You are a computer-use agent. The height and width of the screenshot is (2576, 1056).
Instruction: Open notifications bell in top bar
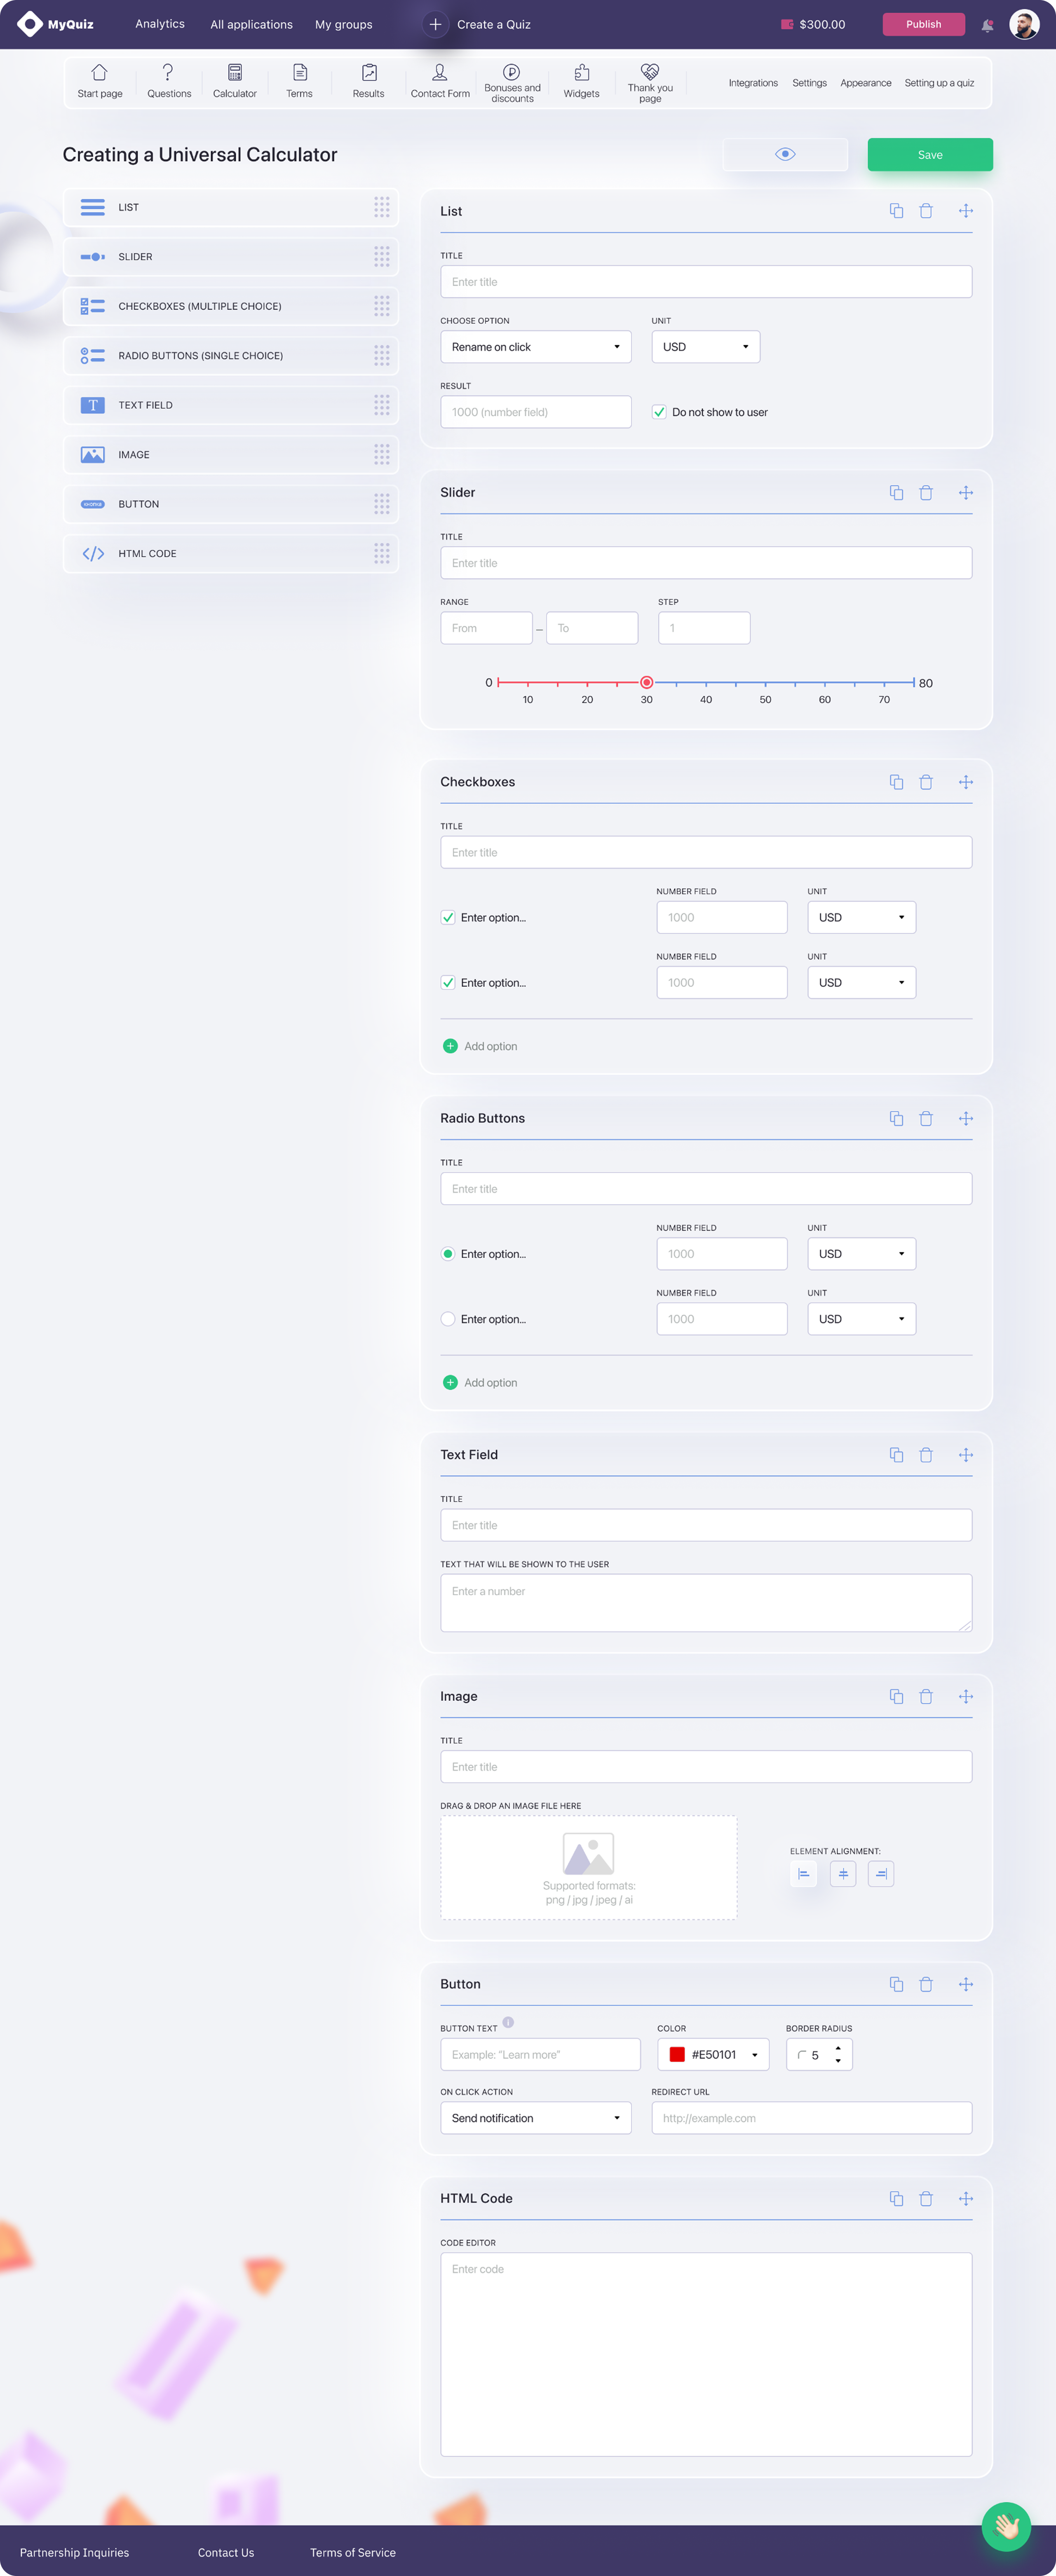pyautogui.click(x=987, y=25)
